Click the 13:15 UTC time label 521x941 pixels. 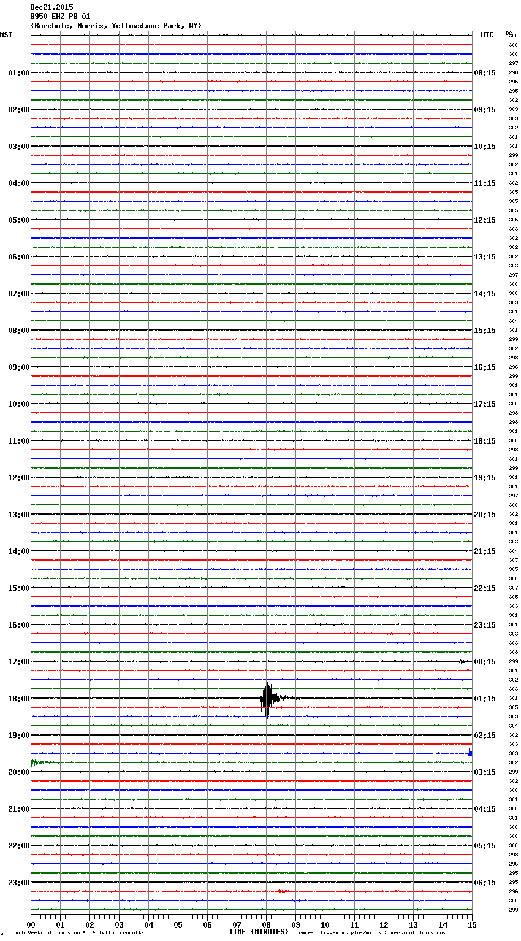(485, 257)
